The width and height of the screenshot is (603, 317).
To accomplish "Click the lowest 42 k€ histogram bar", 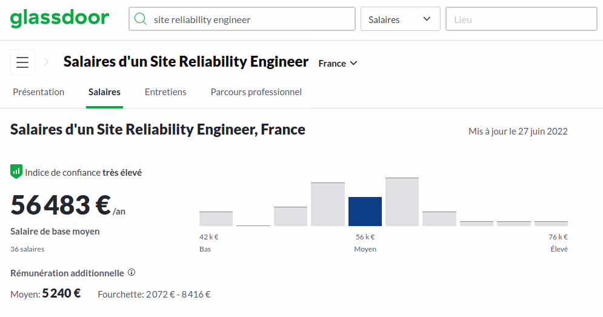I will point(216,219).
